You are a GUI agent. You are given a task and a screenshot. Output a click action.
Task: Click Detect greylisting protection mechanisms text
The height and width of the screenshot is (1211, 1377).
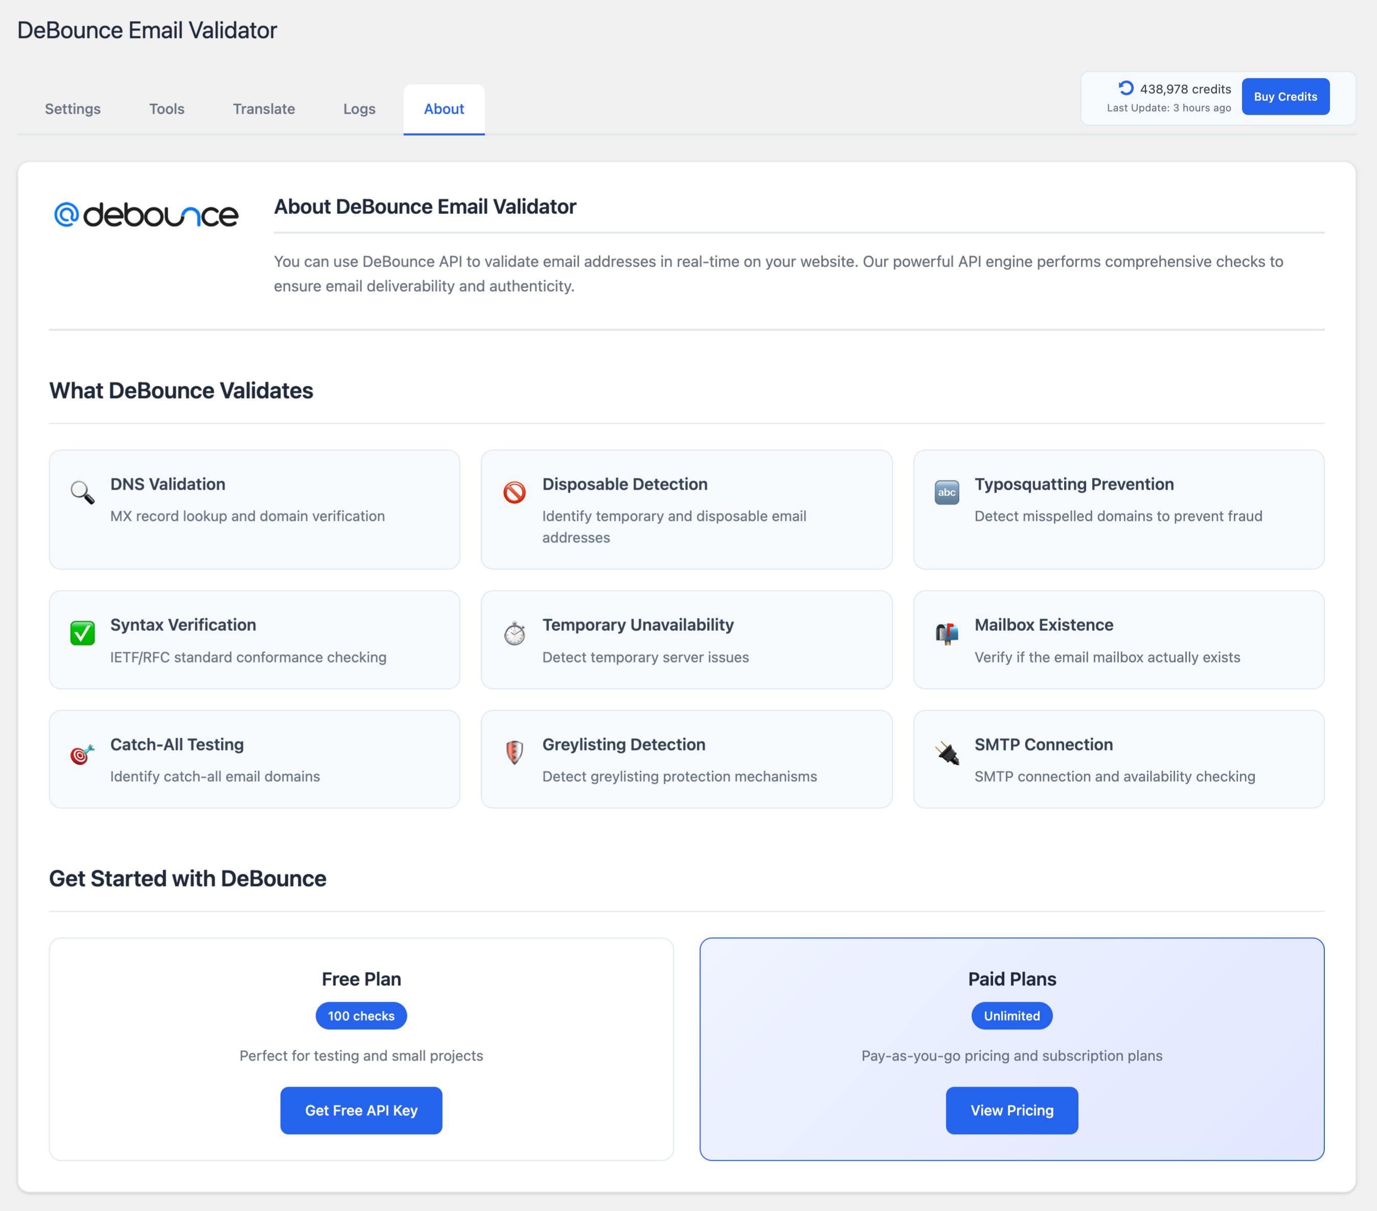point(679,776)
